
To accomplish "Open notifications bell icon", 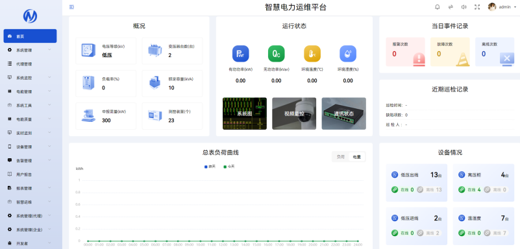I will pos(438,7).
